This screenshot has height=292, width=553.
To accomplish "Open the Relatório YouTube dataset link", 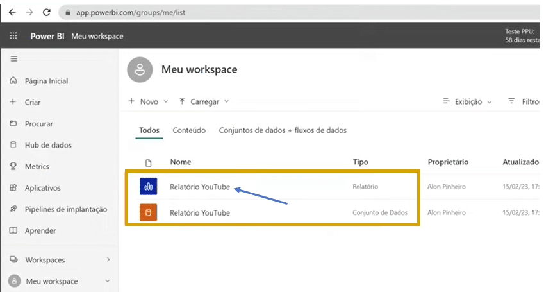I will point(200,213).
